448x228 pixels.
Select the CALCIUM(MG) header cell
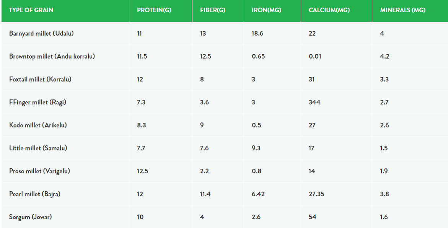(x=336, y=10)
